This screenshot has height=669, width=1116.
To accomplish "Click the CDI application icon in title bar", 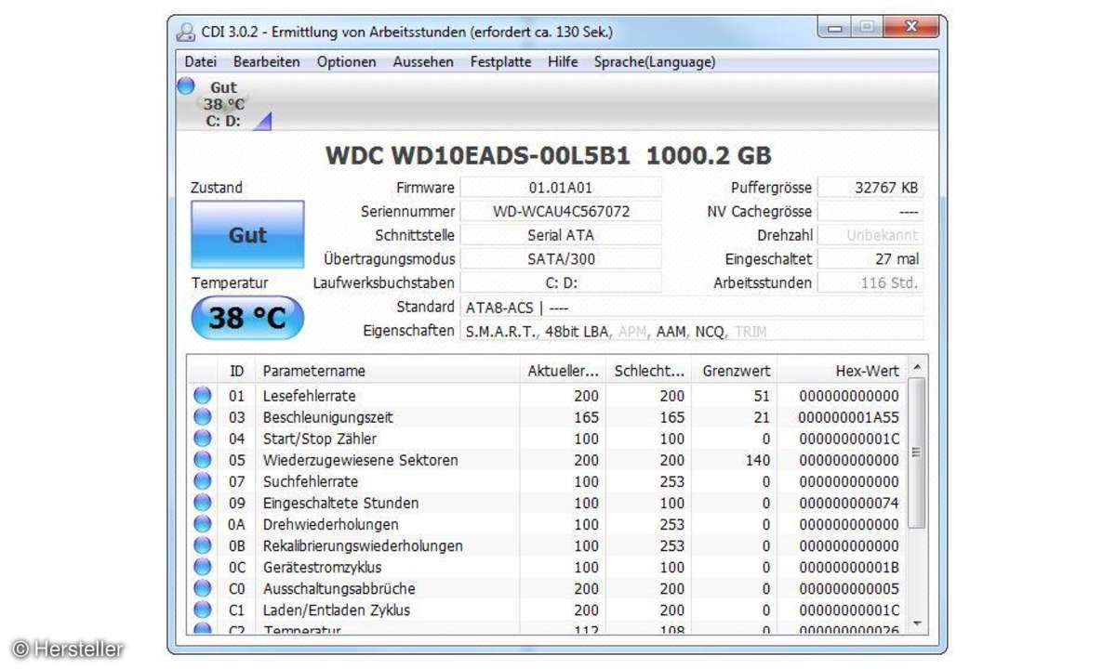I will 186,33.
